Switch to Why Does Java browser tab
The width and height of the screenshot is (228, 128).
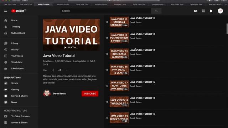tap(177, 5)
